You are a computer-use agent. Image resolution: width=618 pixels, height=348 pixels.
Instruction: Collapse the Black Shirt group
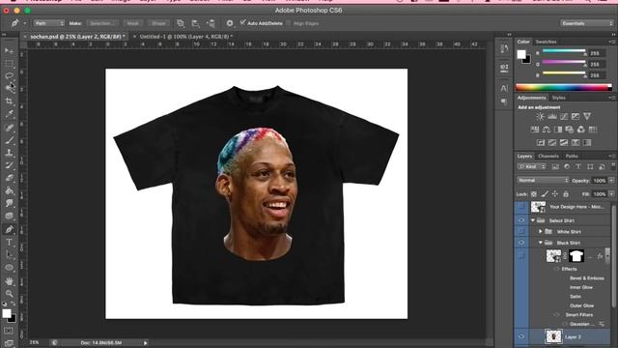[x=541, y=243]
